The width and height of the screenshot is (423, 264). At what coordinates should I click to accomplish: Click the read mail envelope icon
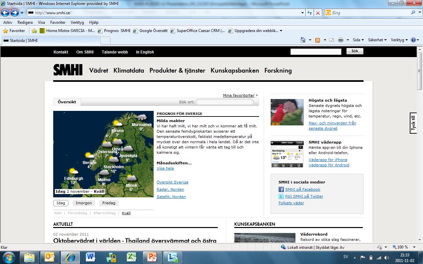331,40
